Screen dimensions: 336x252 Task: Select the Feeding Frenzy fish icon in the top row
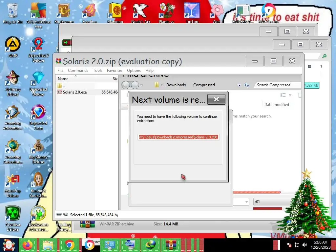coord(90,12)
